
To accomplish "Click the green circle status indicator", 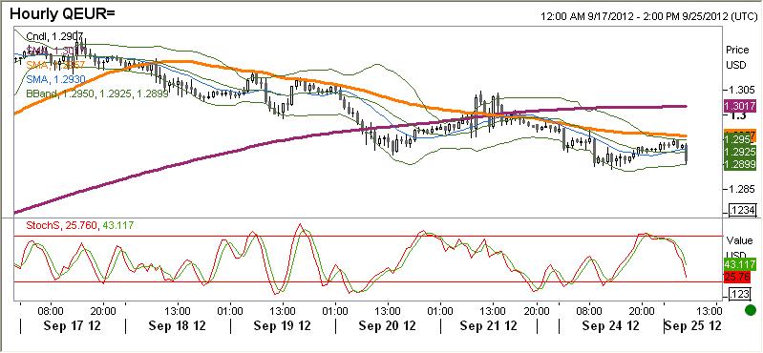I will [x=751, y=310].
